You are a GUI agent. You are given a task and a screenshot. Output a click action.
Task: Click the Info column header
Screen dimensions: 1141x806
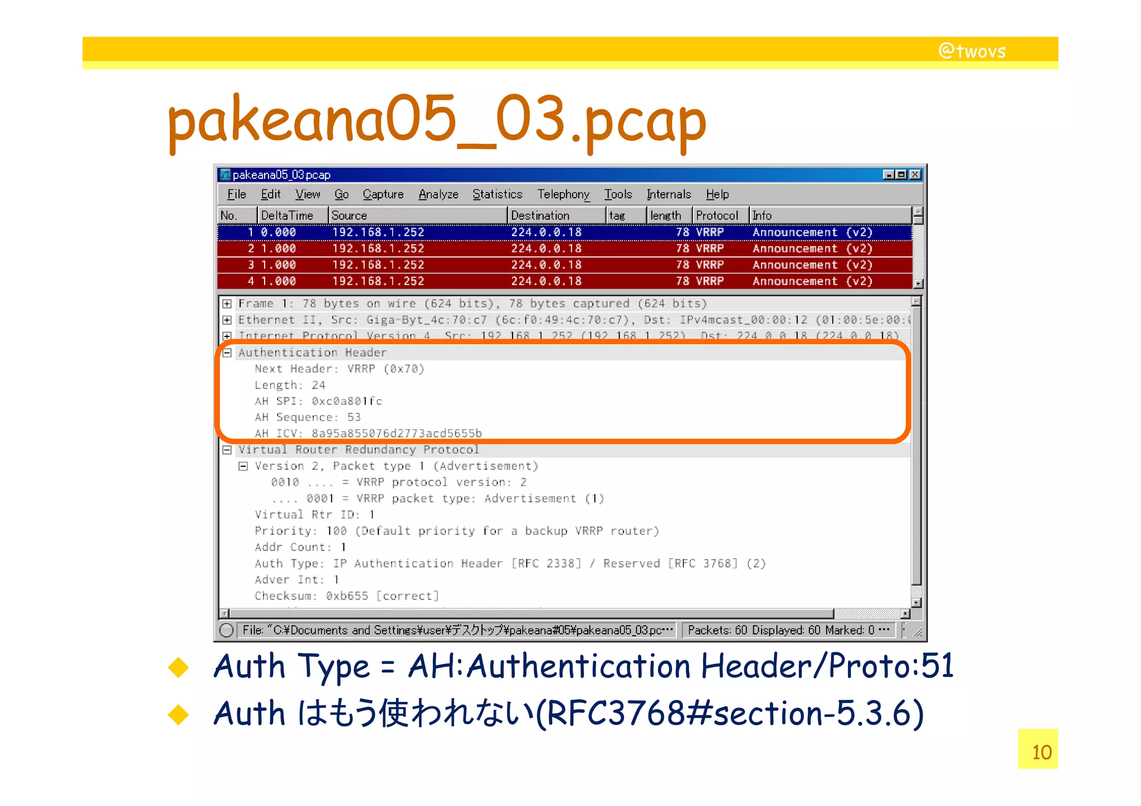click(x=830, y=216)
